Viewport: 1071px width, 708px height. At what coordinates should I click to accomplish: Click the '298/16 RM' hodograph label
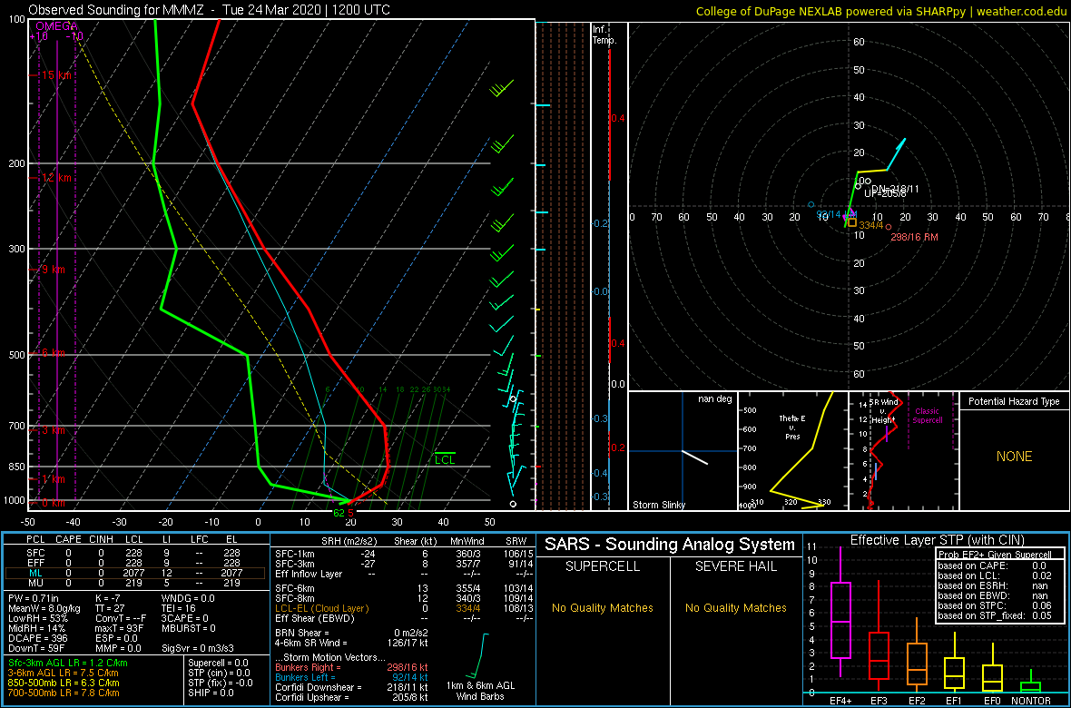(x=913, y=237)
